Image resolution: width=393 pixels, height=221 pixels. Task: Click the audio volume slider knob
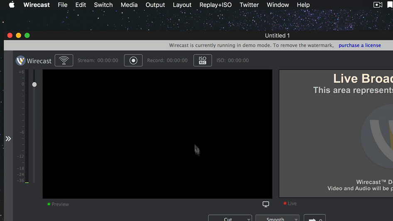tap(34, 84)
